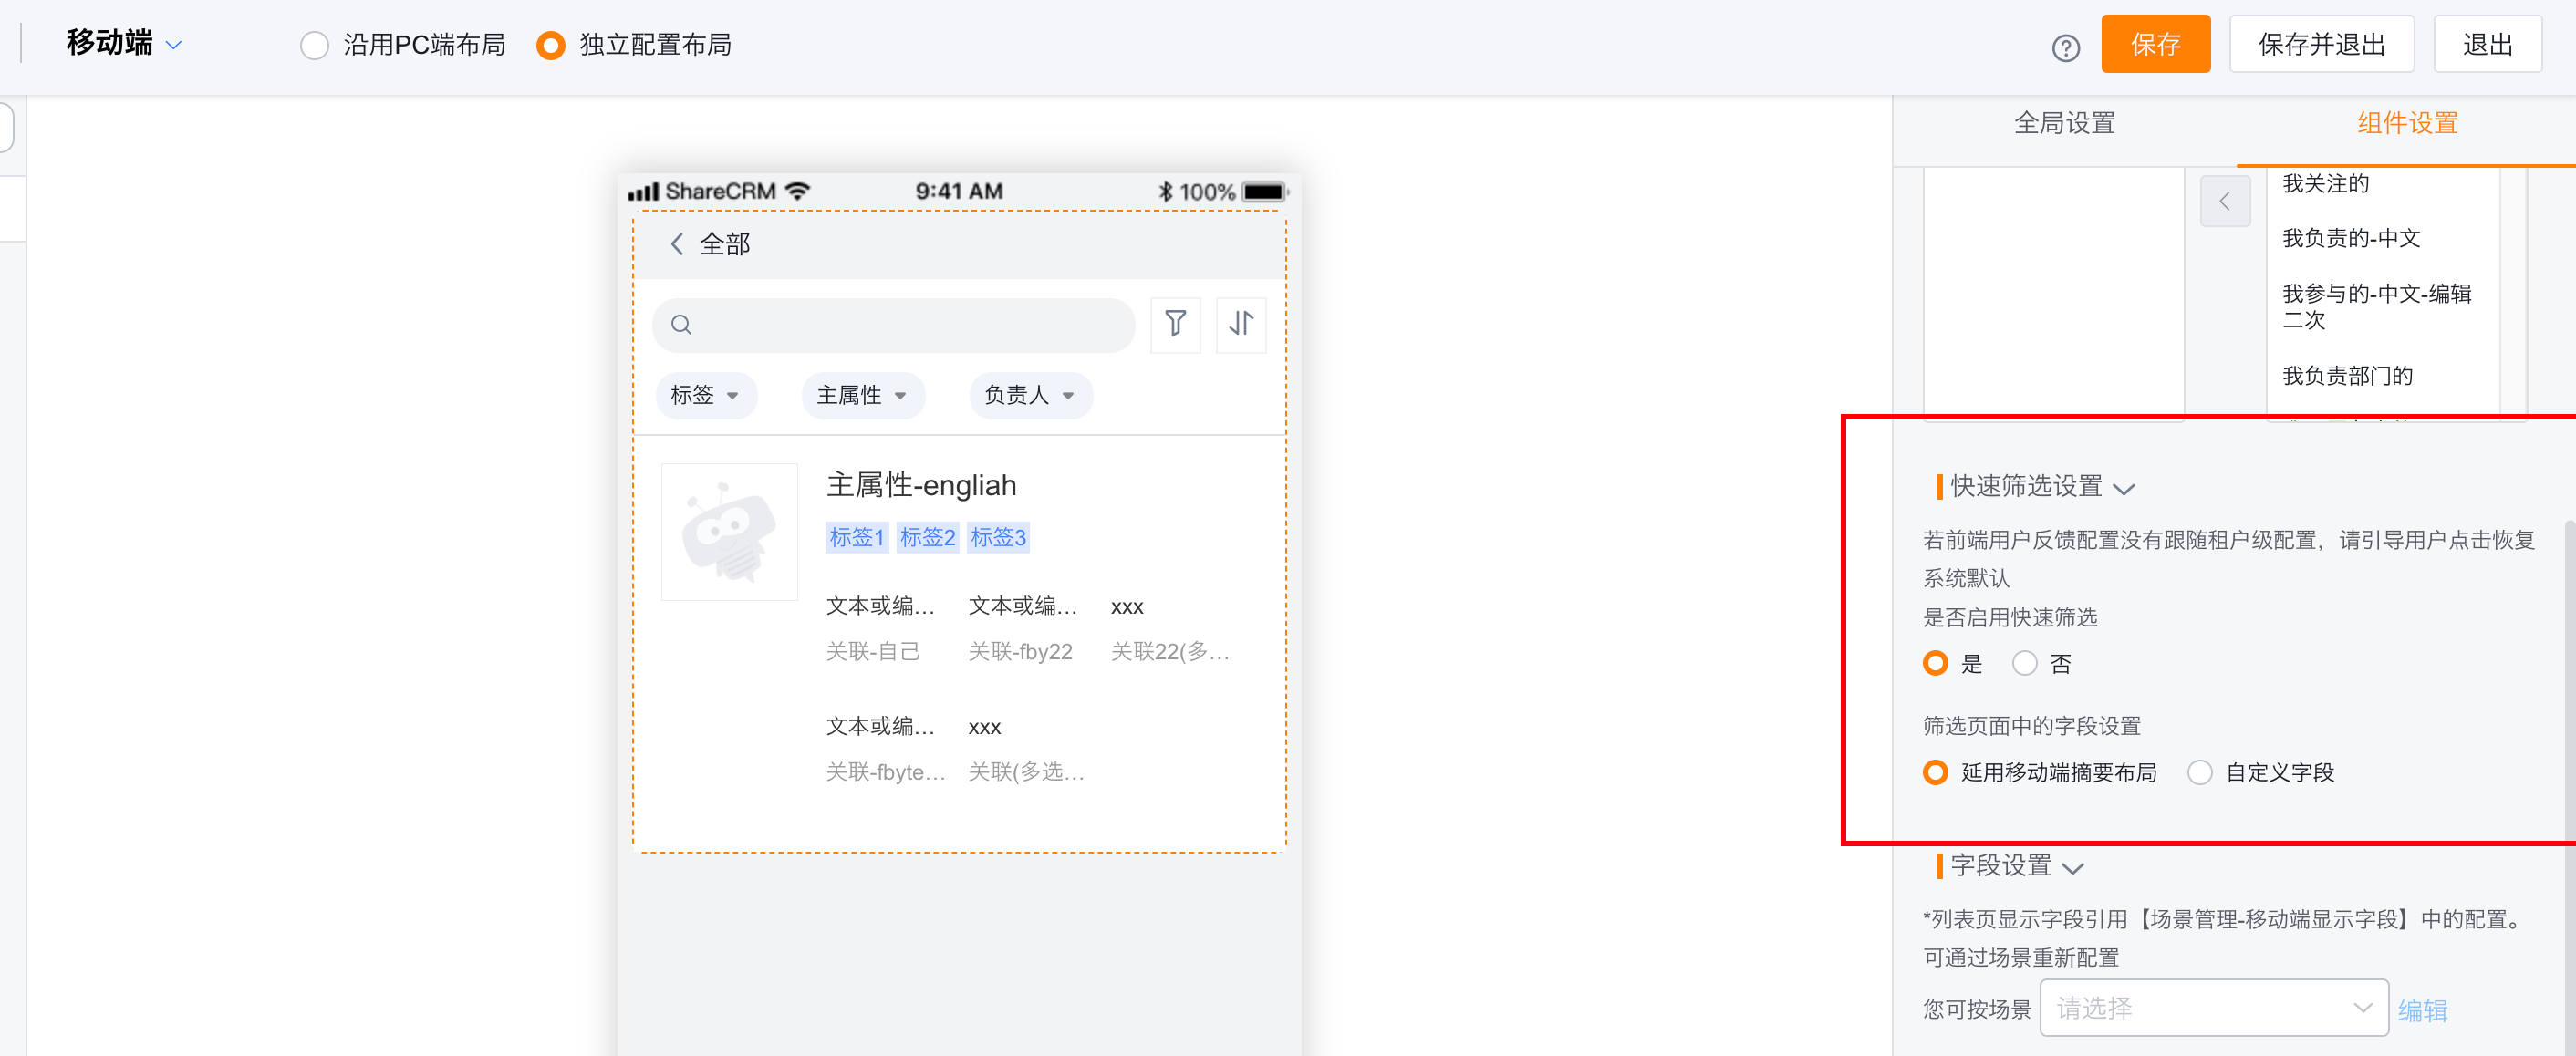Click the 标签1 tag
This screenshot has height=1056, width=2576.
tap(857, 537)
